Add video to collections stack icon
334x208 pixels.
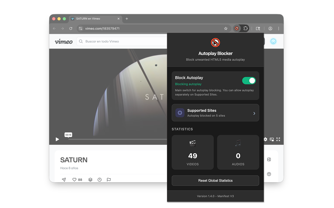point(90,180)
